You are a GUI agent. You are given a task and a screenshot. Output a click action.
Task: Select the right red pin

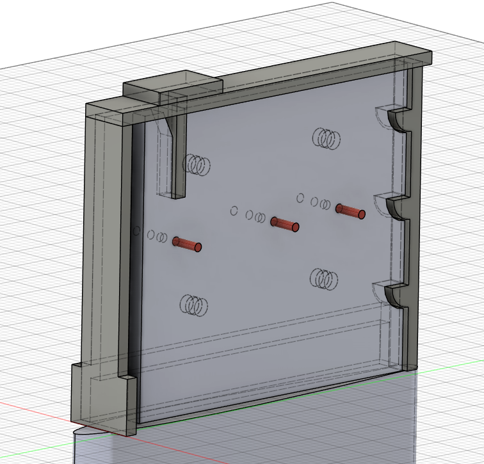coord(350,211)
